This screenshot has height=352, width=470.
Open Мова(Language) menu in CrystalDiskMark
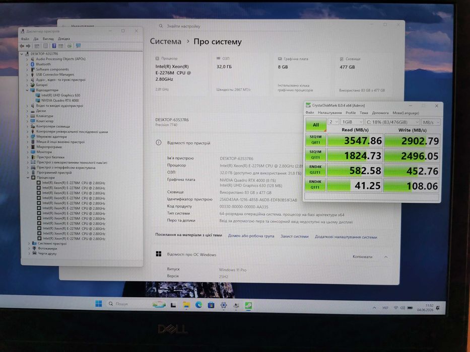pyautogui.click(x=406, y=113)
